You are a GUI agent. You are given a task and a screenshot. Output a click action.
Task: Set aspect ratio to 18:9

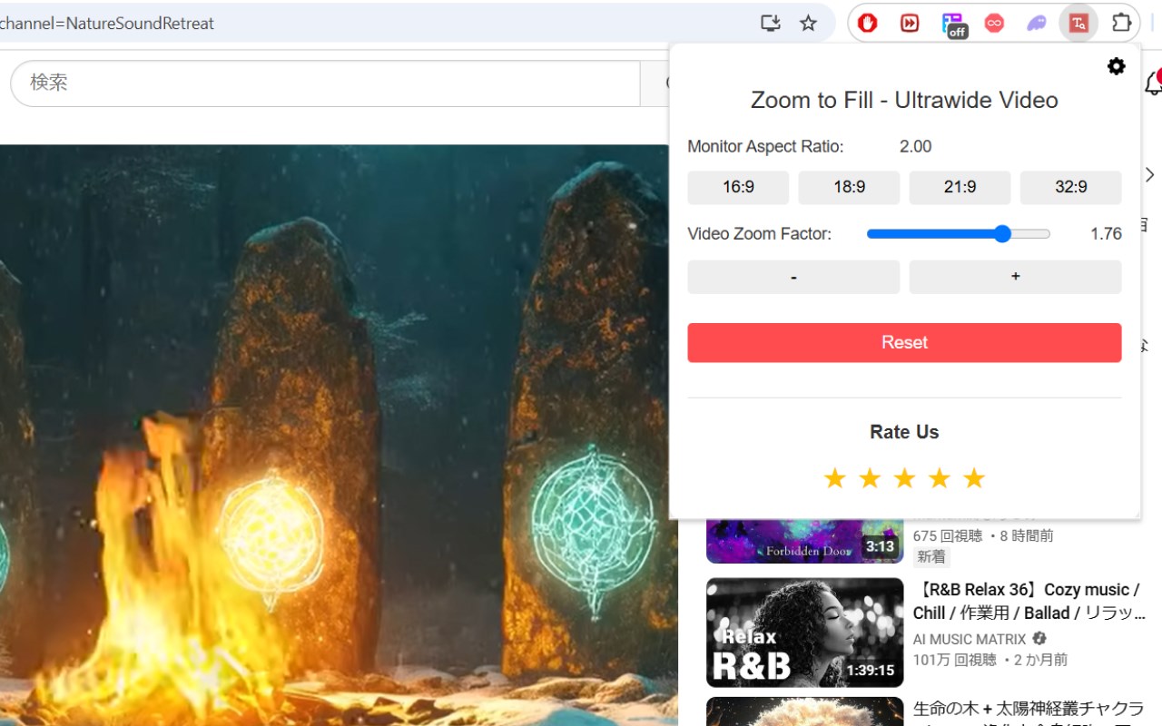click(x=849, y=187)
